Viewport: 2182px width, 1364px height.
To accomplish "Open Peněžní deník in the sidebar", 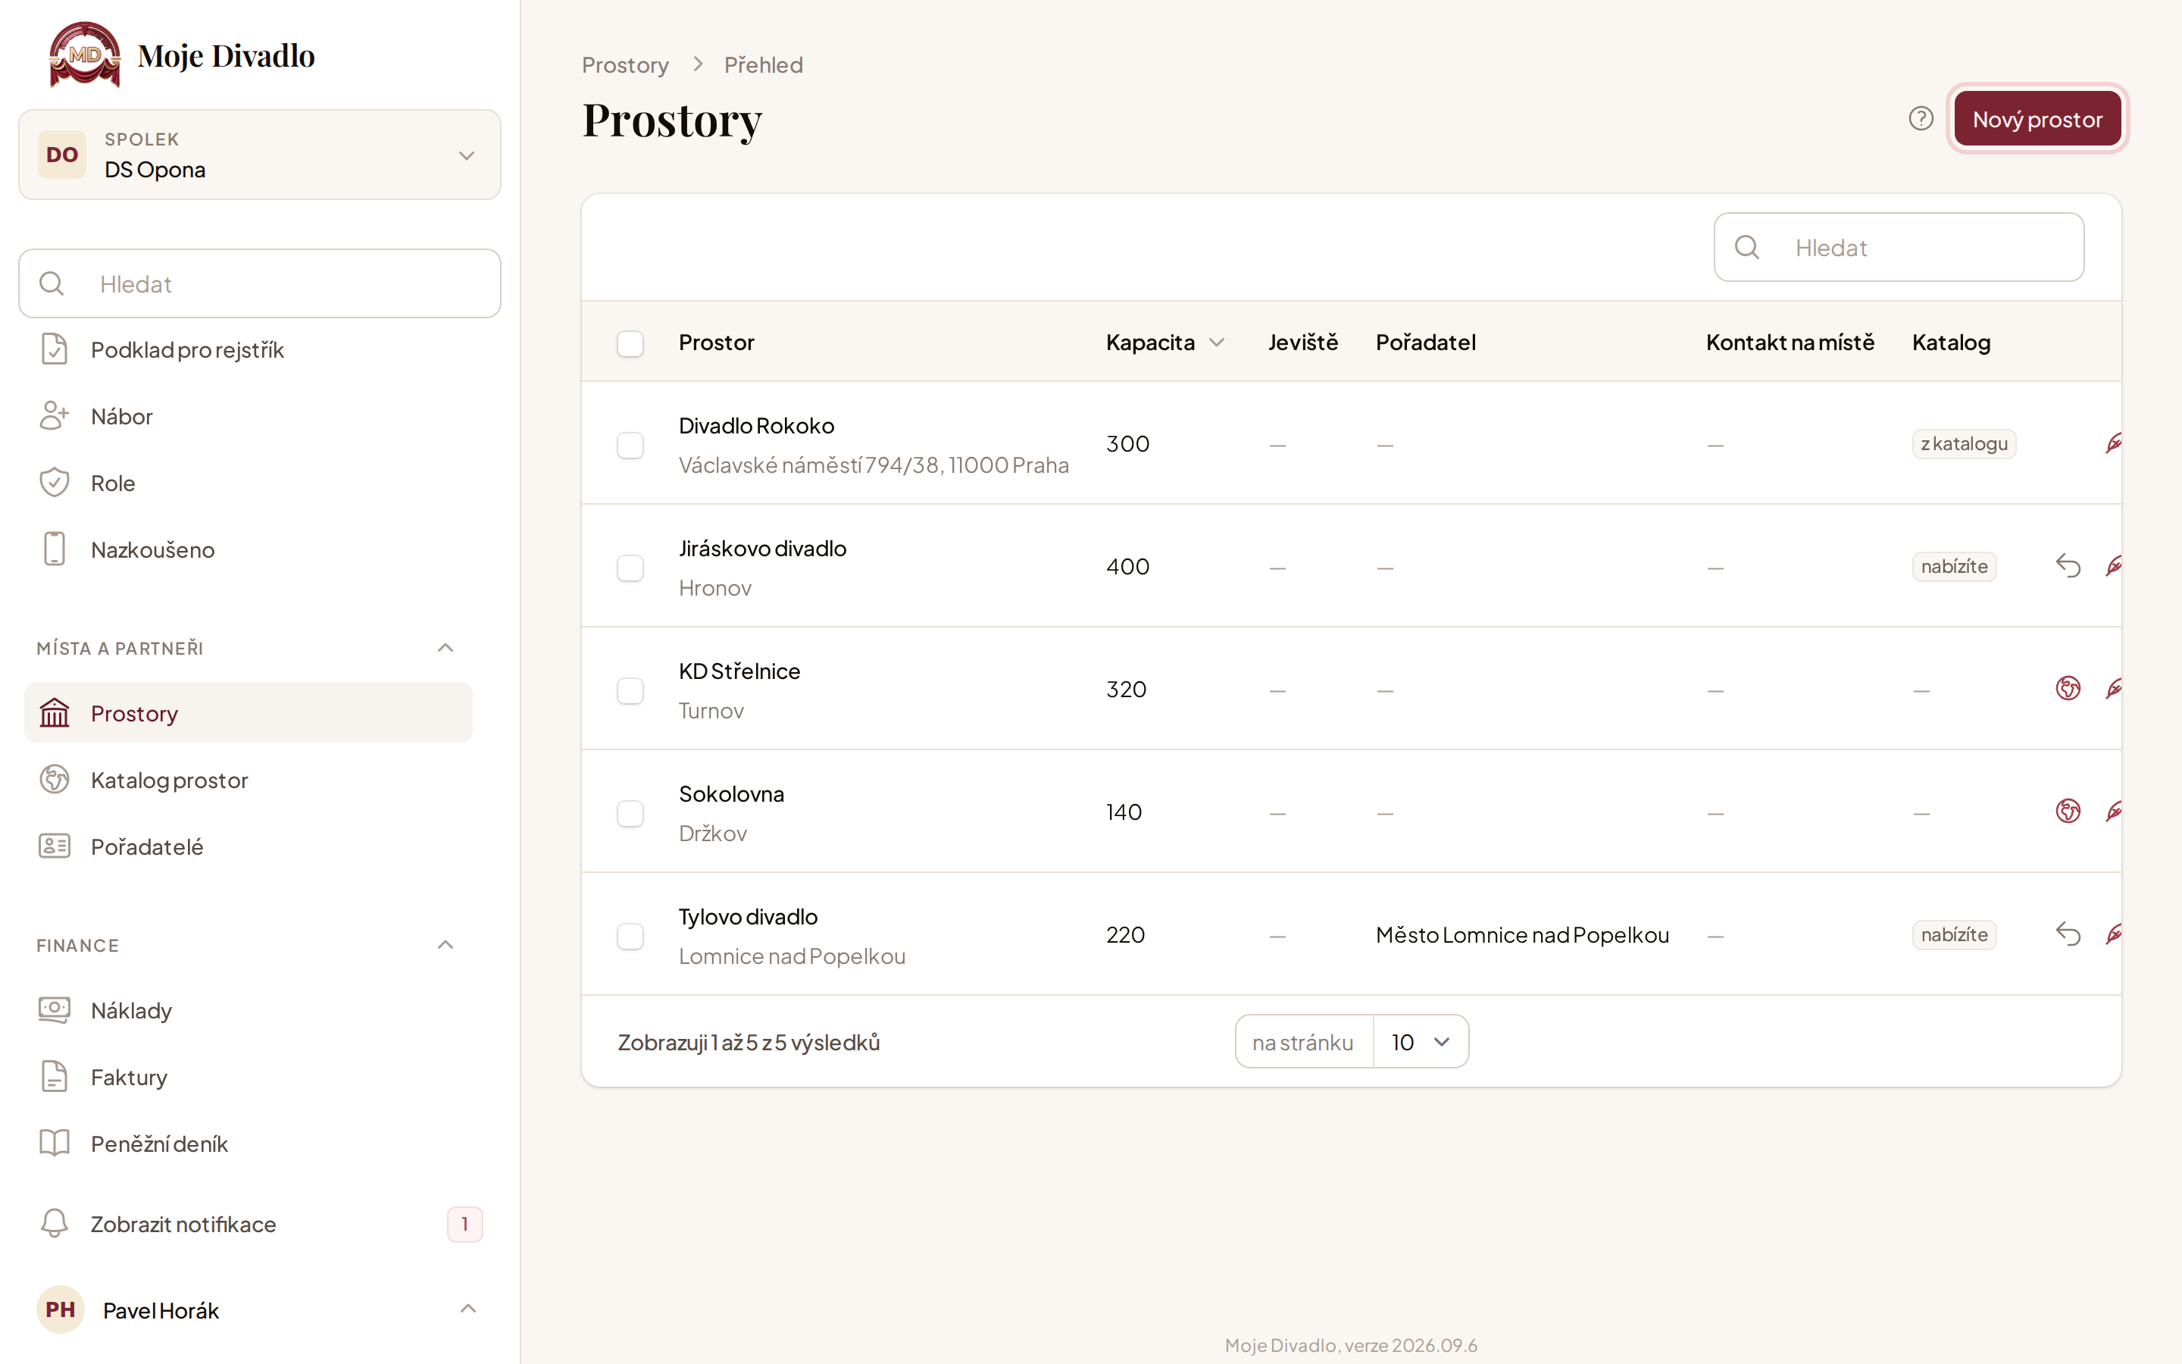I will point(248,1144).
